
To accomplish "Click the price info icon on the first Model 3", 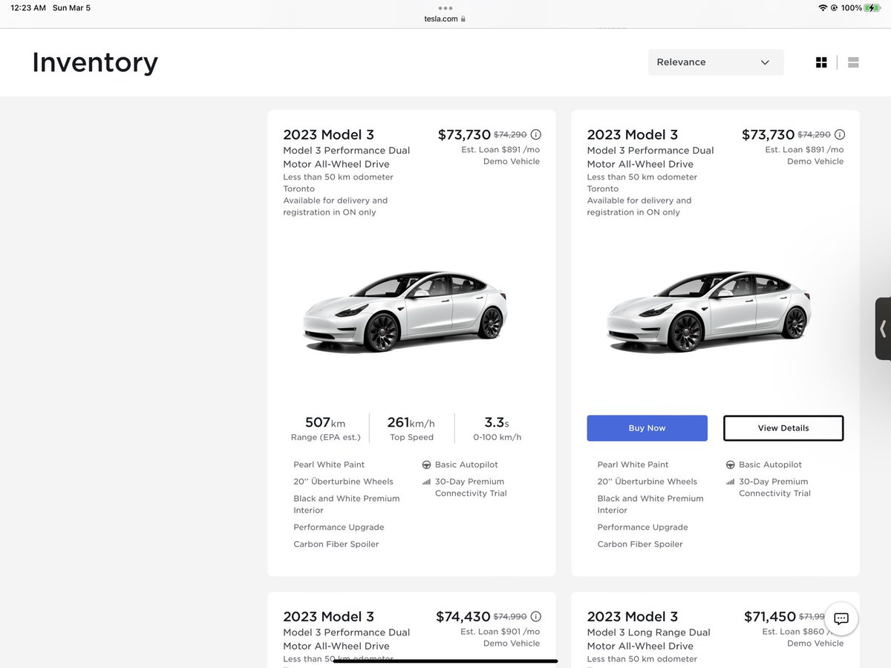I will click(536, 134).
